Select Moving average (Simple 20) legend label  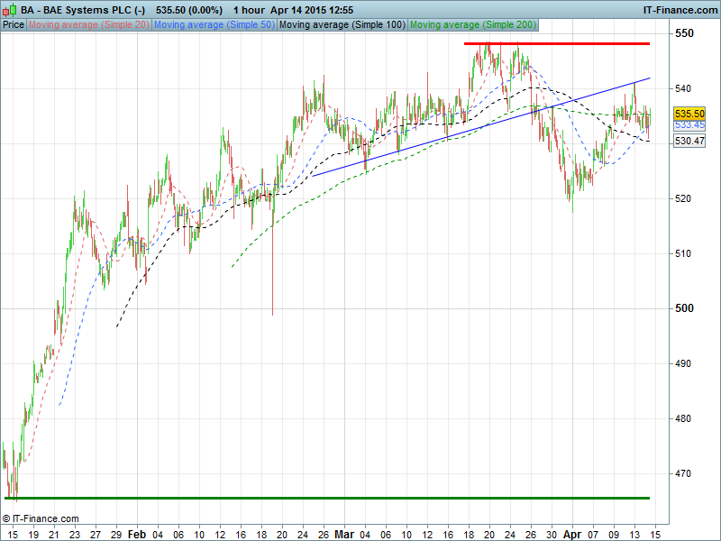pos(89,24)
